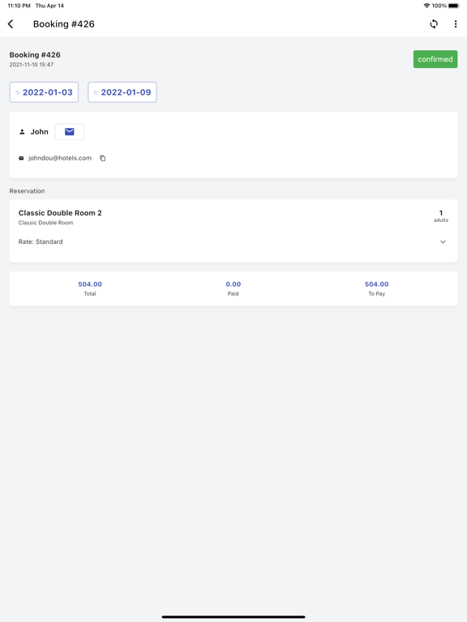Copy the johndou@hotels.com address
The height and width of the screenshot is (622, 467).
[102, 158]
